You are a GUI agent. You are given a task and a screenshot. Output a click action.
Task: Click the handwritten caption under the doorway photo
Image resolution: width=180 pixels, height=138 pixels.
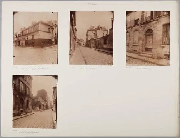point(144,69)
